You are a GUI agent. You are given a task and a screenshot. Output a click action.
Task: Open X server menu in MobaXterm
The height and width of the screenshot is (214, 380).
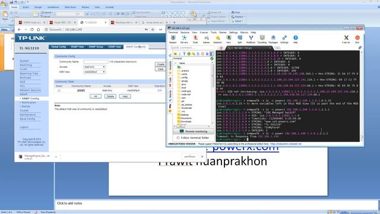pos(204,32)
